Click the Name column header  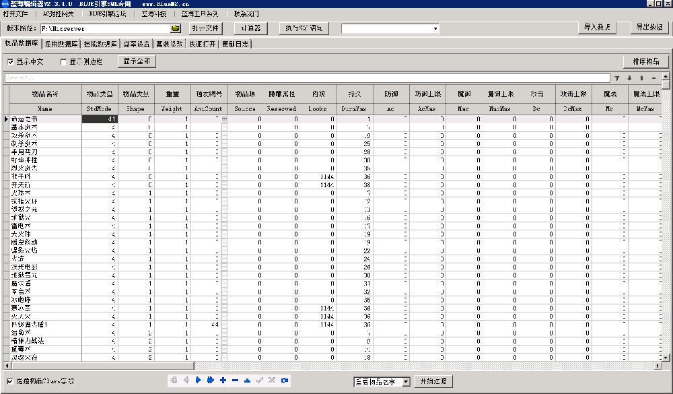(x=45, y=108)
